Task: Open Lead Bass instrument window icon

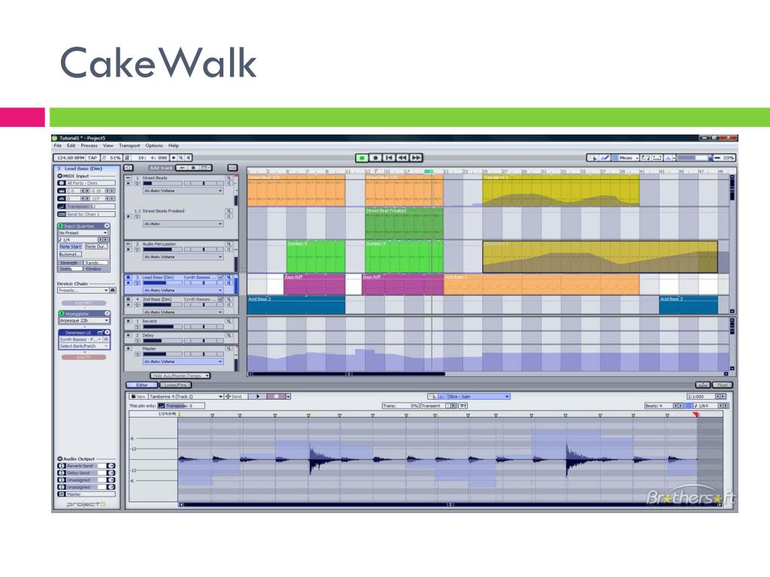Action: 221,277
